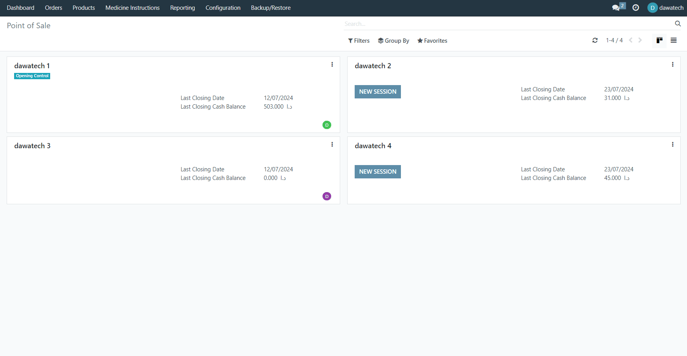Open the Favorites dropdown
Screen dimensions: 687x356
432,41
